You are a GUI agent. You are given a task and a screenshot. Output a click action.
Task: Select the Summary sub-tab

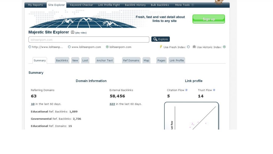coord(40,60)
